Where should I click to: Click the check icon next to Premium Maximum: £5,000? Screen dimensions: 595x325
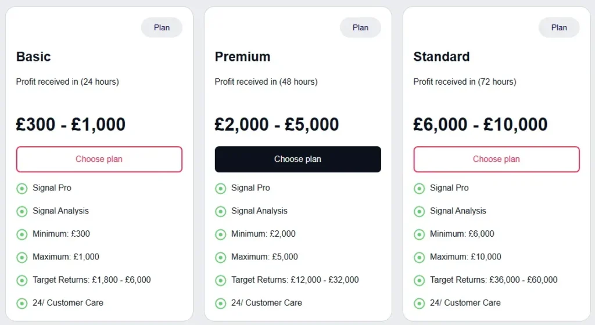pyautogui.click(x=221, y=257)
